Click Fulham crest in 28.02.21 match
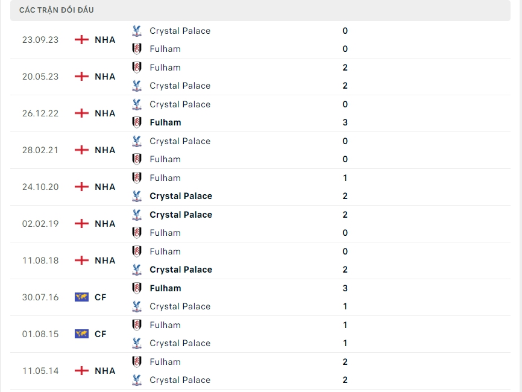The image size is (522, 392). 137,159
